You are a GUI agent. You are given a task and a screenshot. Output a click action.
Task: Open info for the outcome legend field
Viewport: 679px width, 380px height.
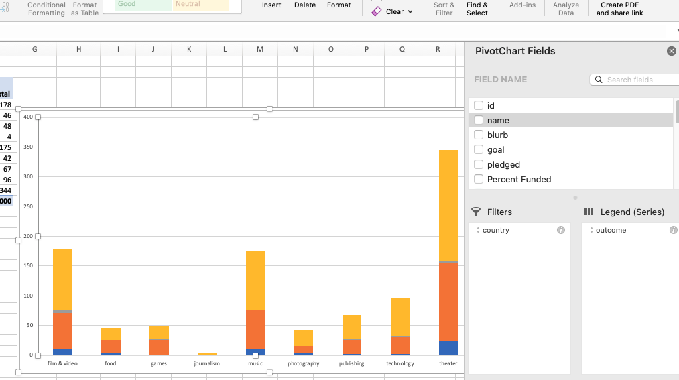pos(674,230)
